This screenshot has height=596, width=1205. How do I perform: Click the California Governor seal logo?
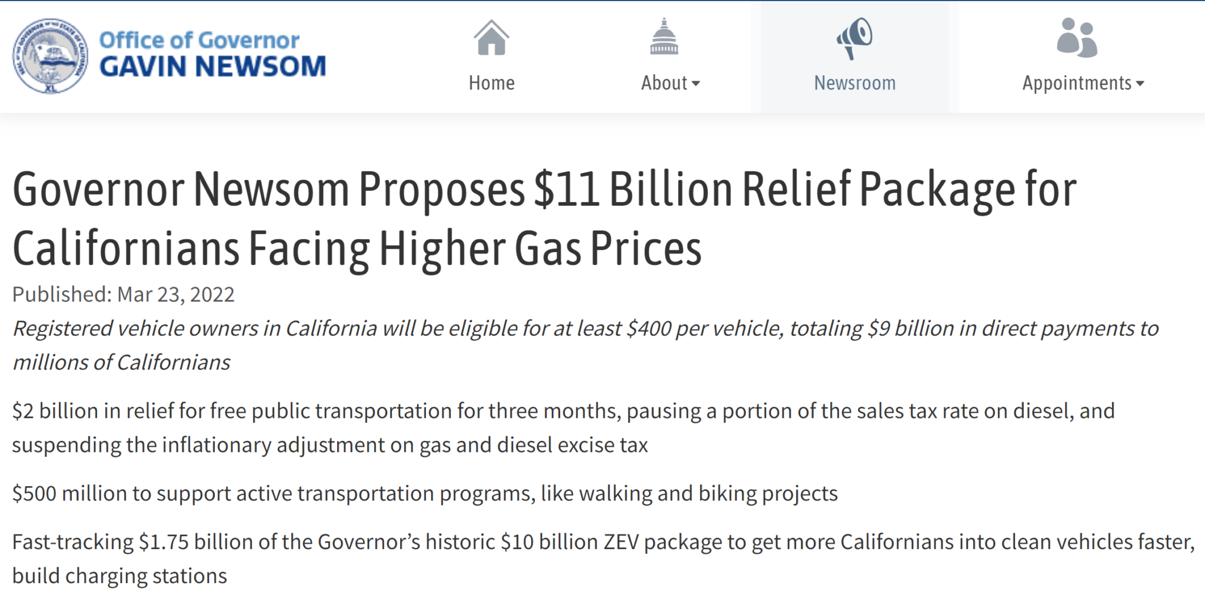pos(51,56)
